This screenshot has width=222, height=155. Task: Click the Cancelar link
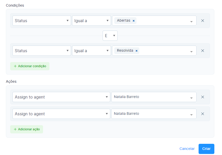tap(187, 149)
